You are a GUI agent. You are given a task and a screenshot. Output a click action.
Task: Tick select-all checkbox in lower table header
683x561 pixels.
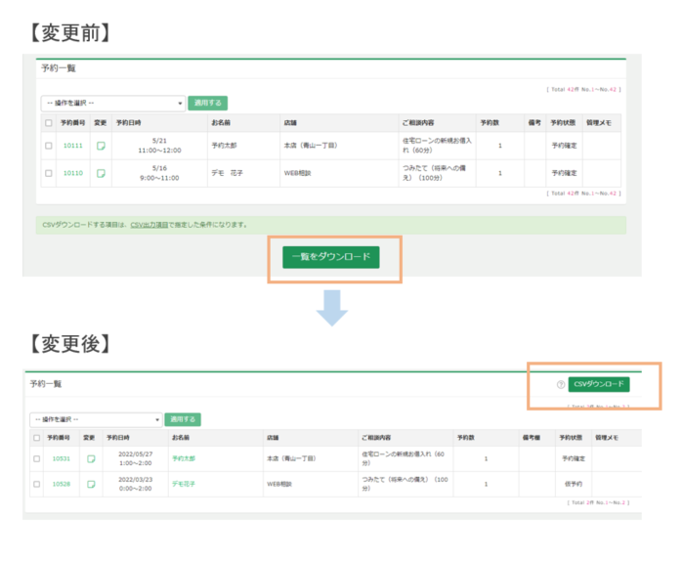click(36, 438)
